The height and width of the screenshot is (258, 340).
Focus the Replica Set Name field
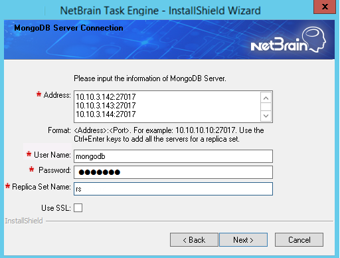[x=173, y=189]
